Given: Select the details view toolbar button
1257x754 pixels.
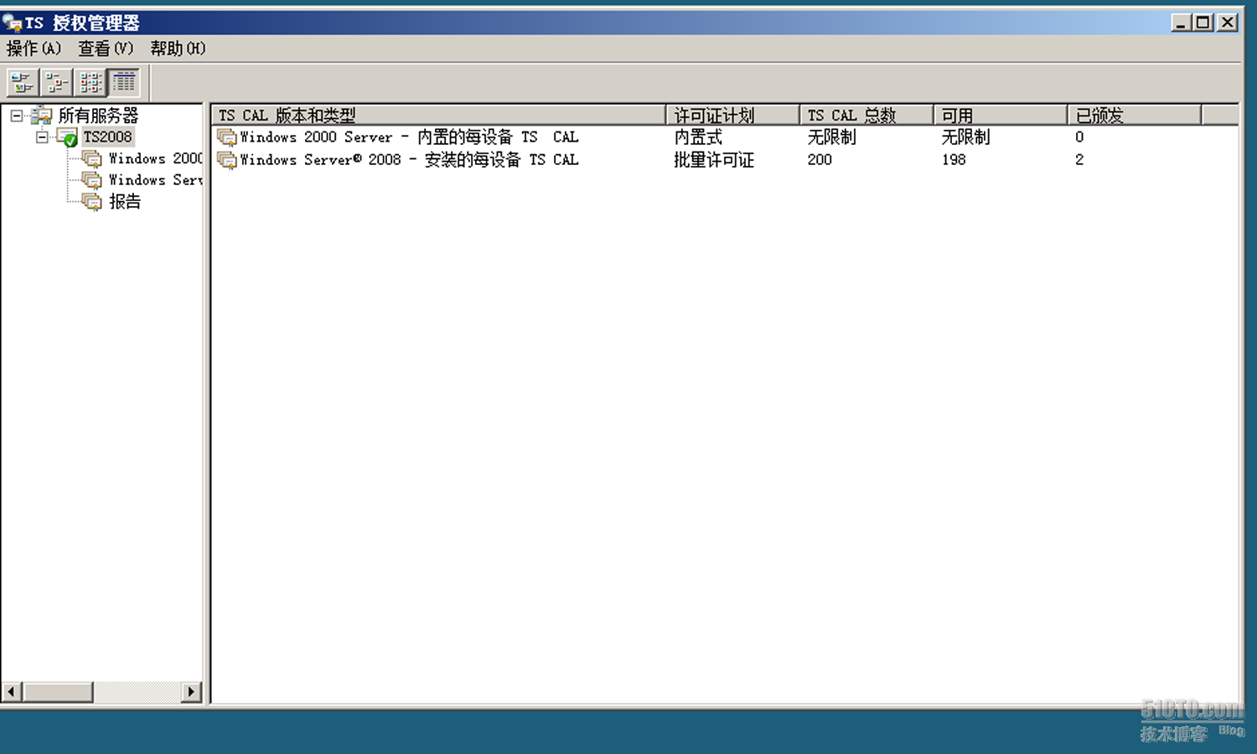Looking at the screenshot, I should click(124, 82).
